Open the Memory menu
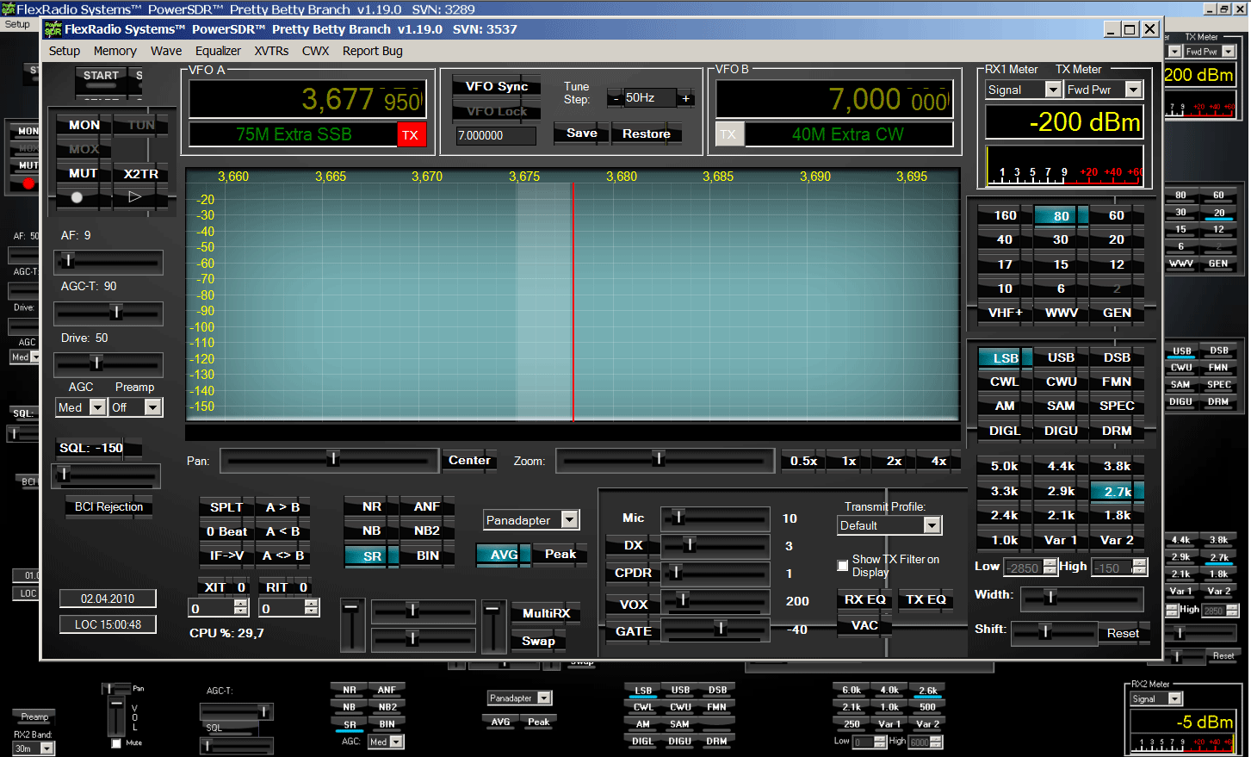Viewport: 1251px width, 757px height. click(x=115, y=51)
